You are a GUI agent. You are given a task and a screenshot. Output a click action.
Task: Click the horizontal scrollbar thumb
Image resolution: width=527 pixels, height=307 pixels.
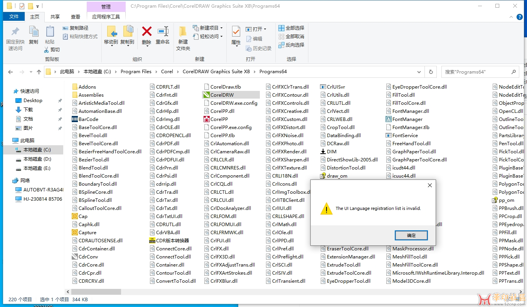click(x=96, y=292)
